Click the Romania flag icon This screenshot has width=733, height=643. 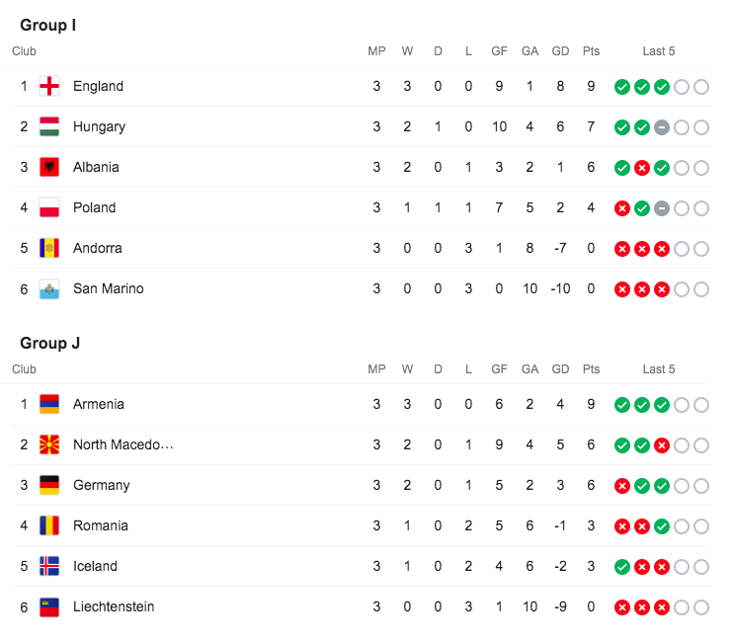49,525
